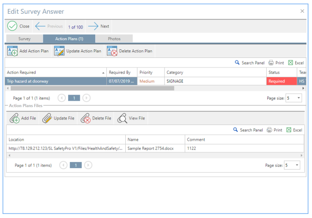Click the Delete Action Plan icon
This screenshot has width=312, height=218.
112,51
